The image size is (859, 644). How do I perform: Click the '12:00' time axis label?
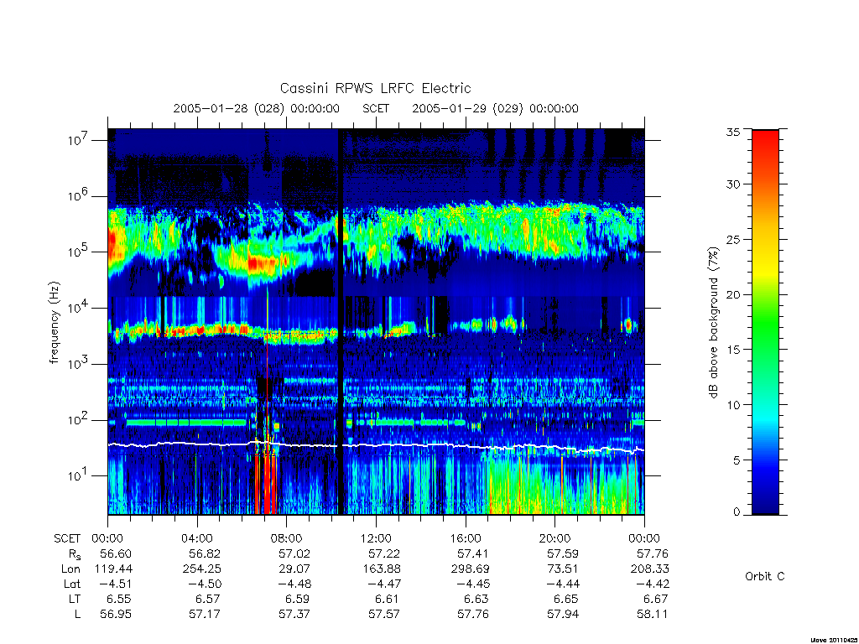pos(376,538)
